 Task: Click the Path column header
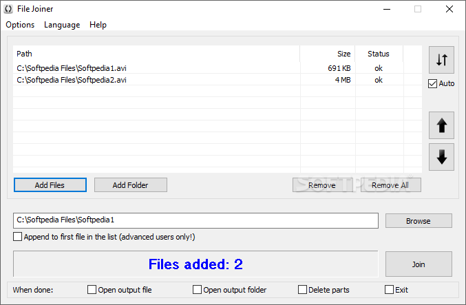tap(156, 54)
